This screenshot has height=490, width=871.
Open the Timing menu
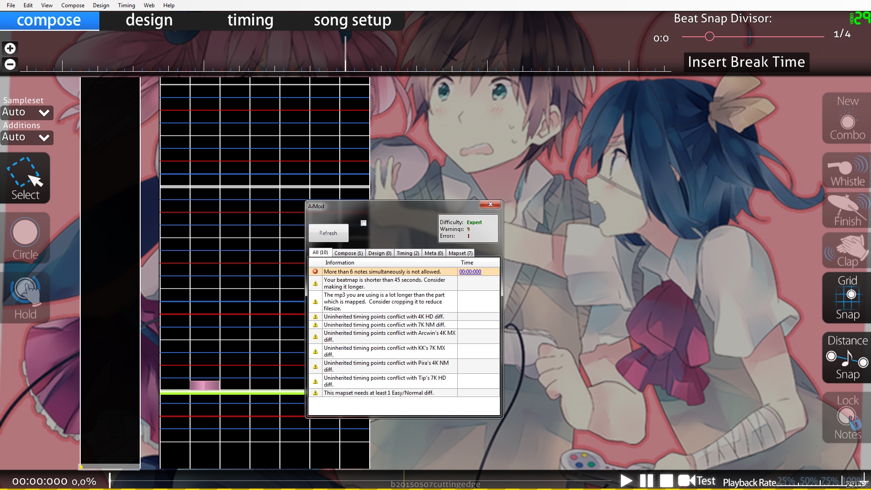[126, 5]
